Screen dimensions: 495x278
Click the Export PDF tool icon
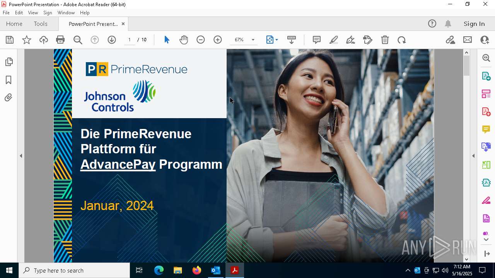pyautogui.click(x=486, y=76)
